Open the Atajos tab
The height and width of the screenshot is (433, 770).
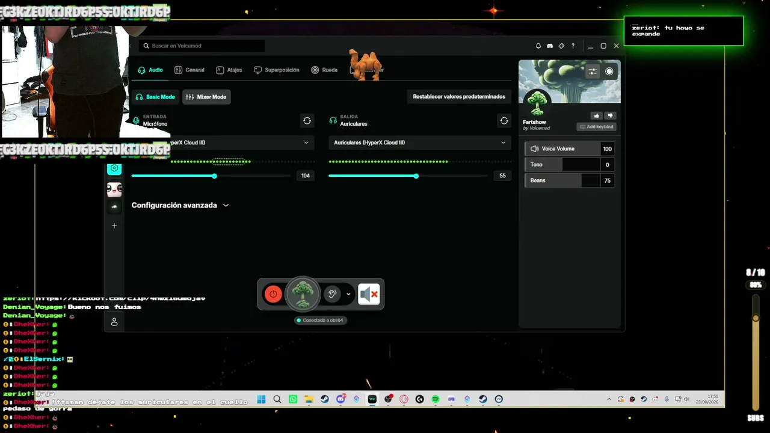click(229, 70)
